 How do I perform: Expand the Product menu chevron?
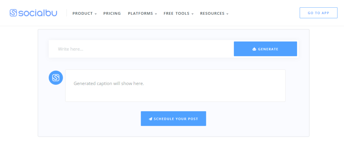pos(96,14)
